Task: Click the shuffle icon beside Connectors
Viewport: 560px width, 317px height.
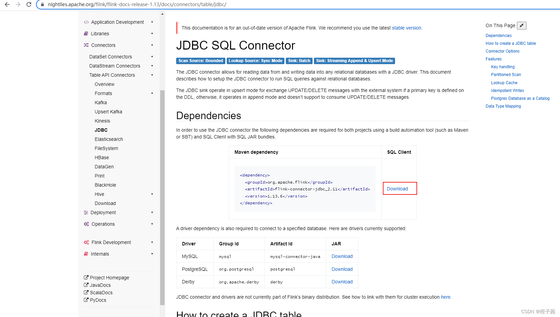Action: point(86,45)
